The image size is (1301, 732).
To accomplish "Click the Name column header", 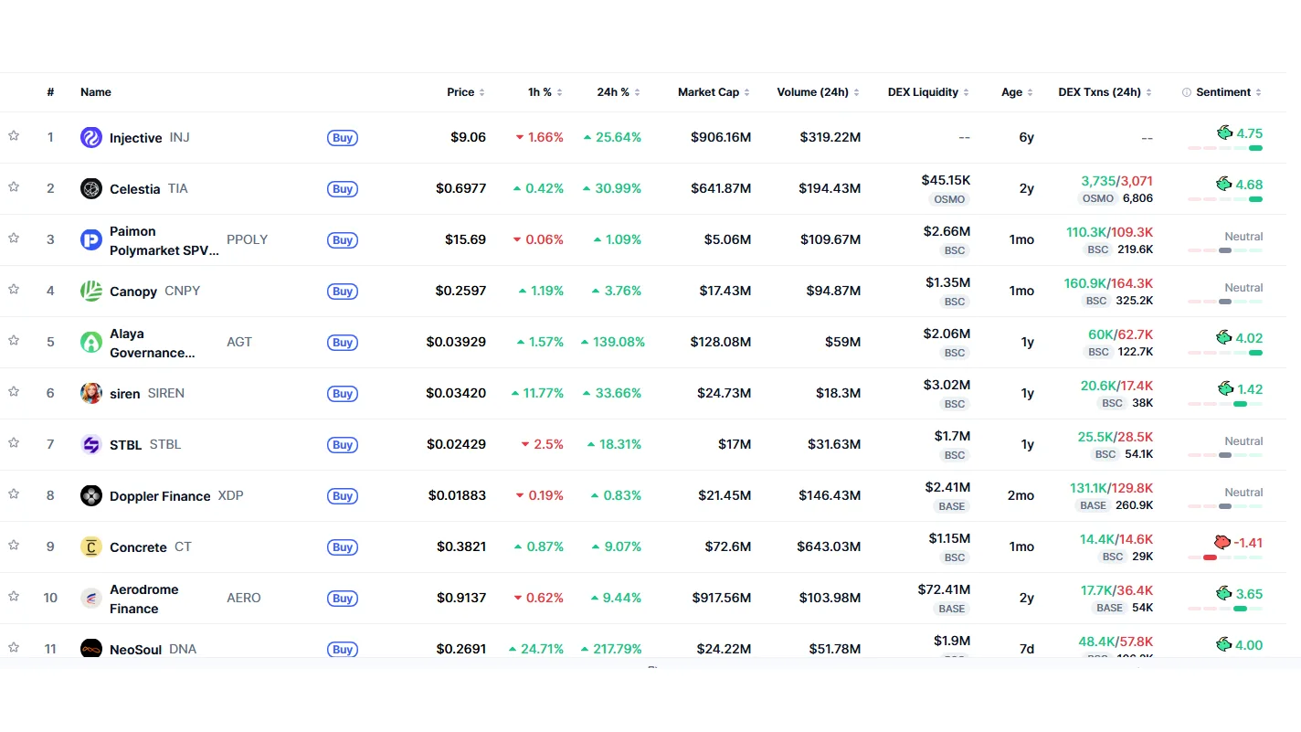I will [x=96, y=92].
